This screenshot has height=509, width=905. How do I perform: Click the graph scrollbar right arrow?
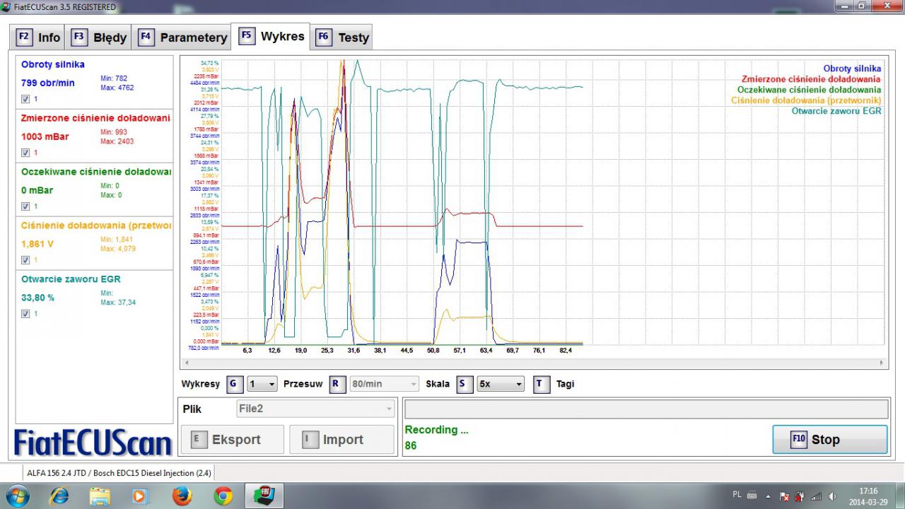pyautogui.click(x=881, y=363)
